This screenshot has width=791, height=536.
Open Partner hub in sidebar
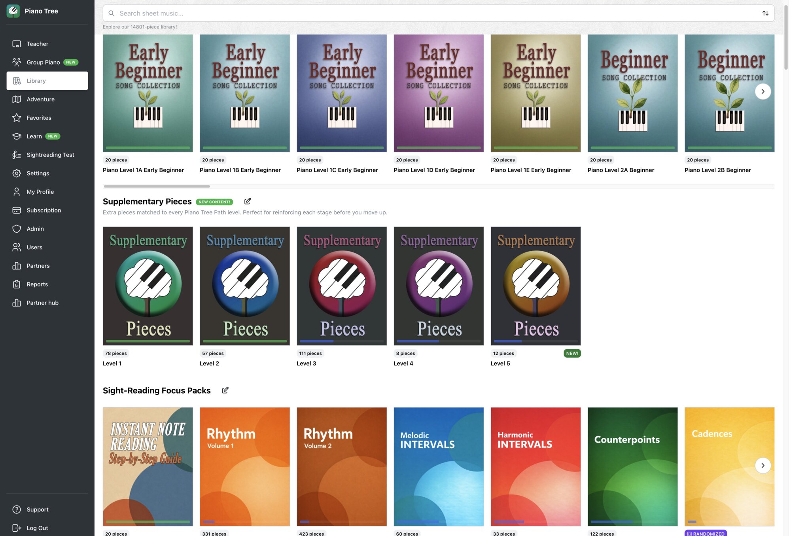click(47, 303)
